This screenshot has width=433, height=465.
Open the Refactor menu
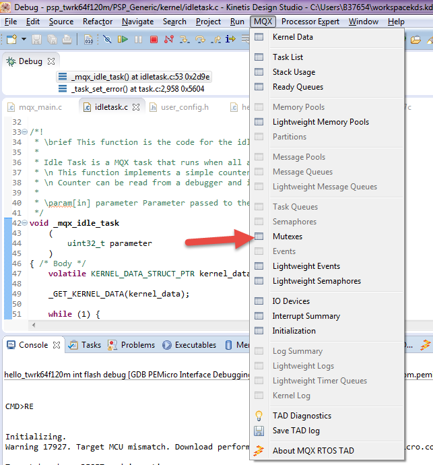pos(98,22)
